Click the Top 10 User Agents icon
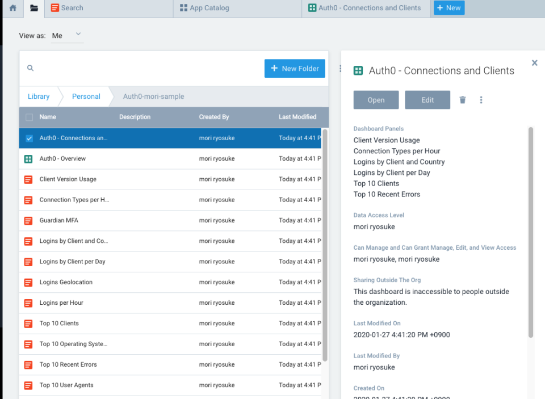545x399 pixels. coord(28,385)
